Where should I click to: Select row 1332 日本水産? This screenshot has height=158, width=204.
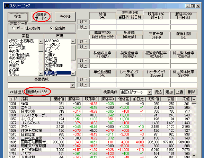click(100, 112)
